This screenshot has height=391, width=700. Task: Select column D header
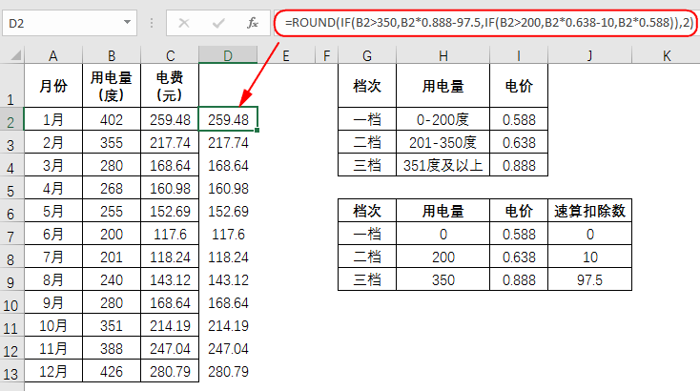pos(228,56)
